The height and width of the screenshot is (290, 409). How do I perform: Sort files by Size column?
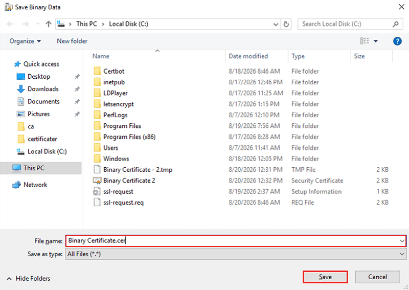pos(359,56)
